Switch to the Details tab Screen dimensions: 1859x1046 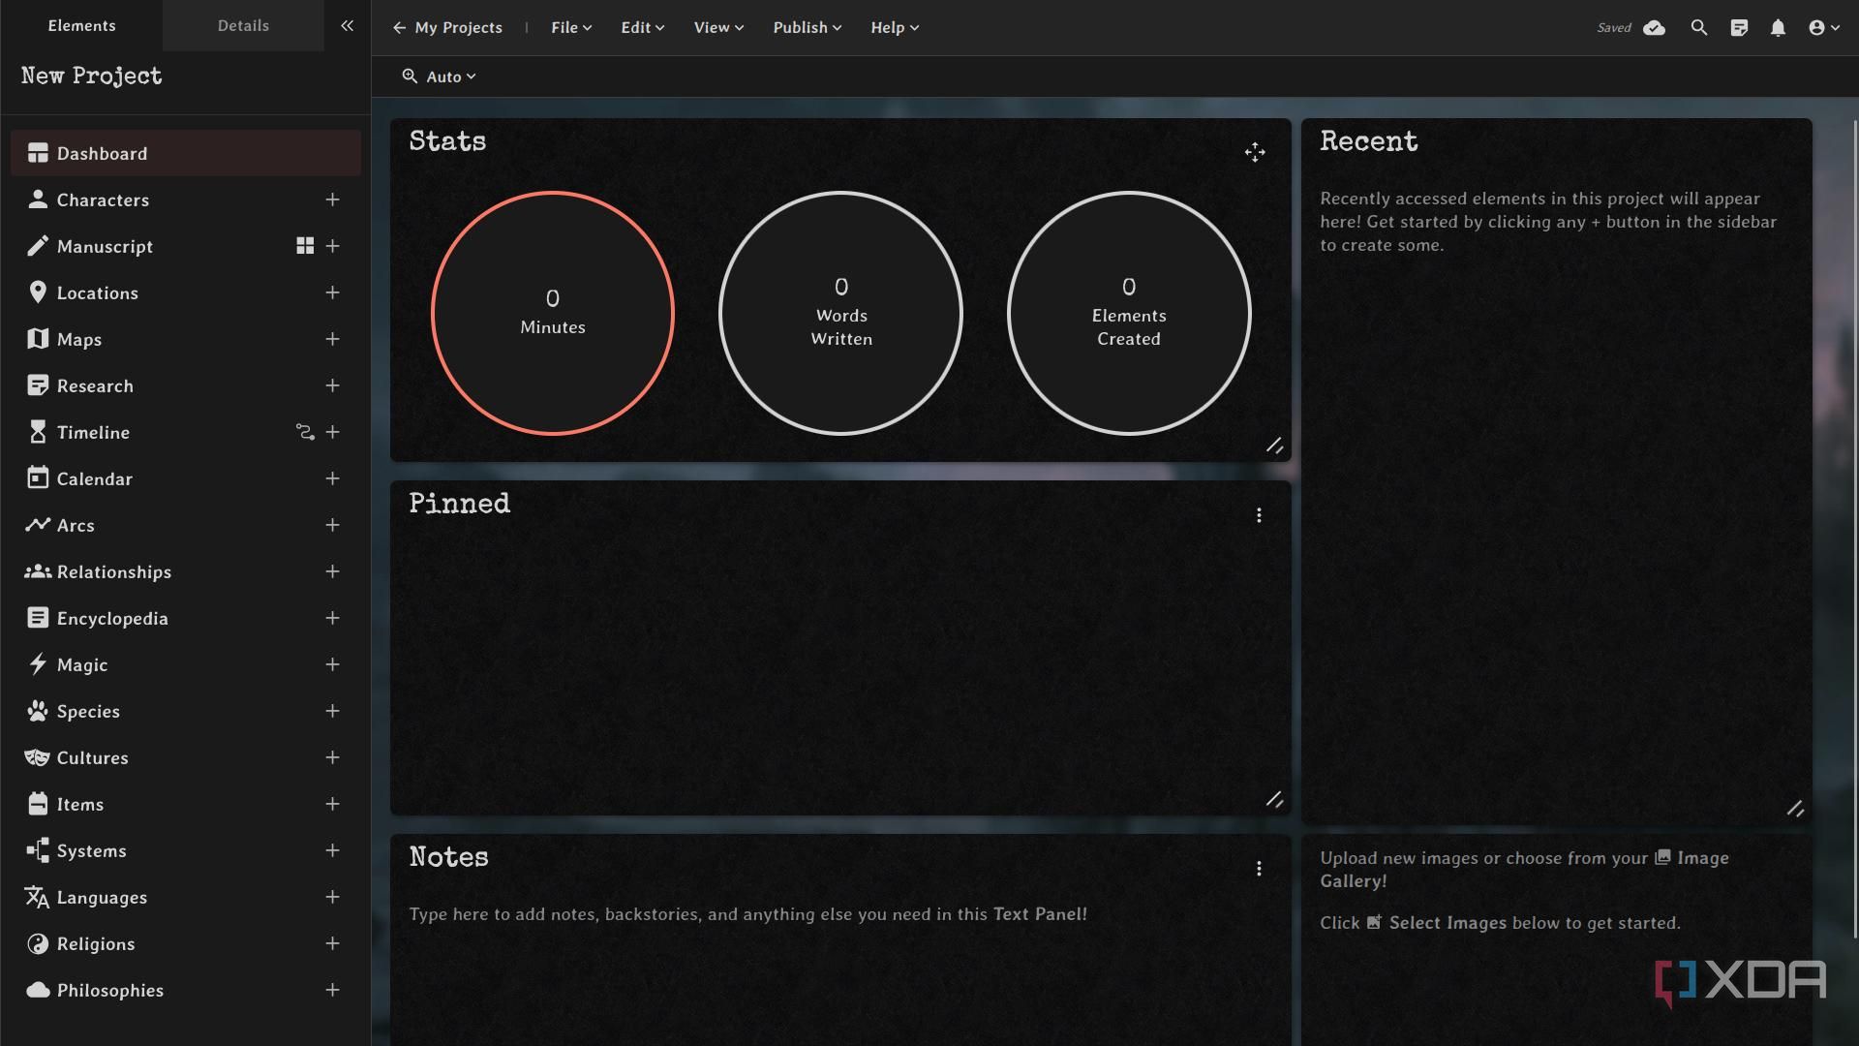[243, 26]
